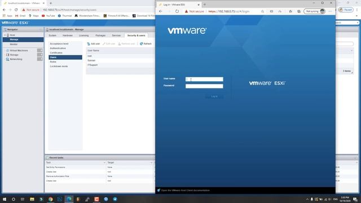Select Users in the side menu

point(65,58)
